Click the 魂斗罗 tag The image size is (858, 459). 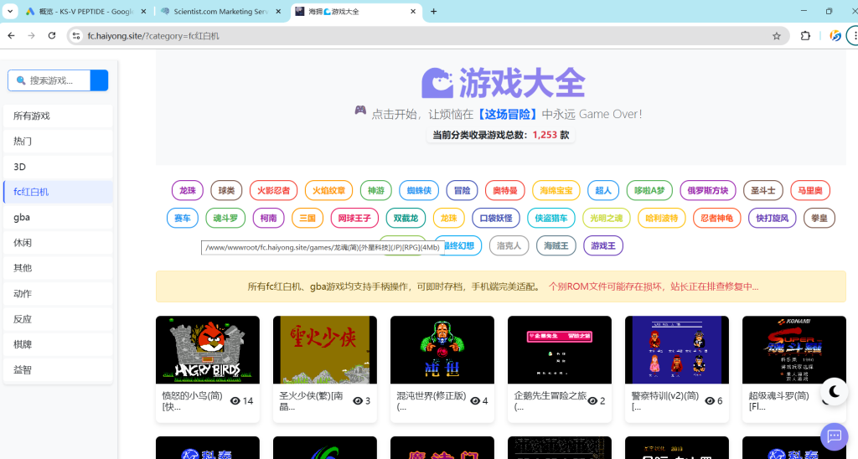point(225,218)
